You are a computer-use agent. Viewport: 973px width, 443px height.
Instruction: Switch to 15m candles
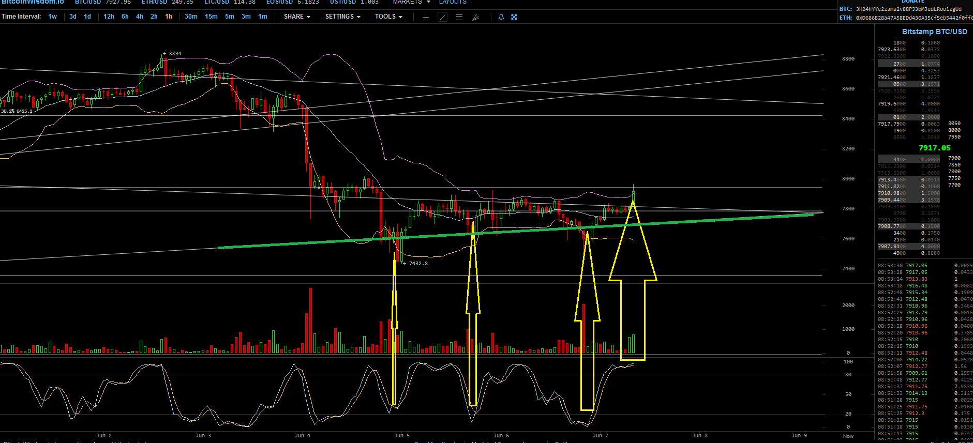[211, 17]
